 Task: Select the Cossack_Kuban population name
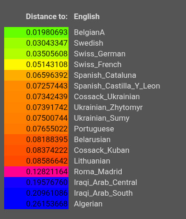(102, 151)
